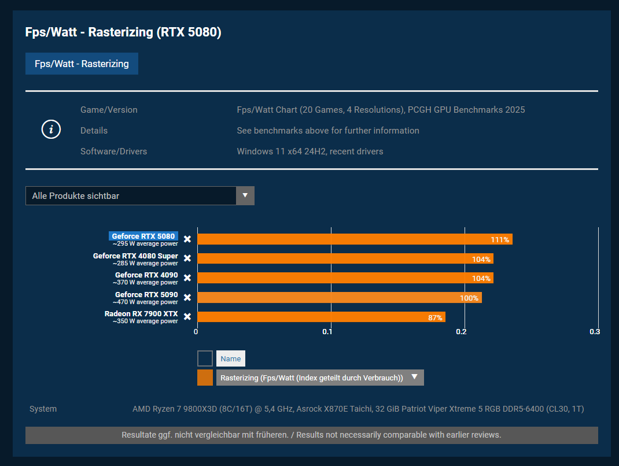Image resolution: width=619 pixels, height=466 pixels.
Task: Select the Geforce RTX 4080 Super label
Action: tap(135, 256)
